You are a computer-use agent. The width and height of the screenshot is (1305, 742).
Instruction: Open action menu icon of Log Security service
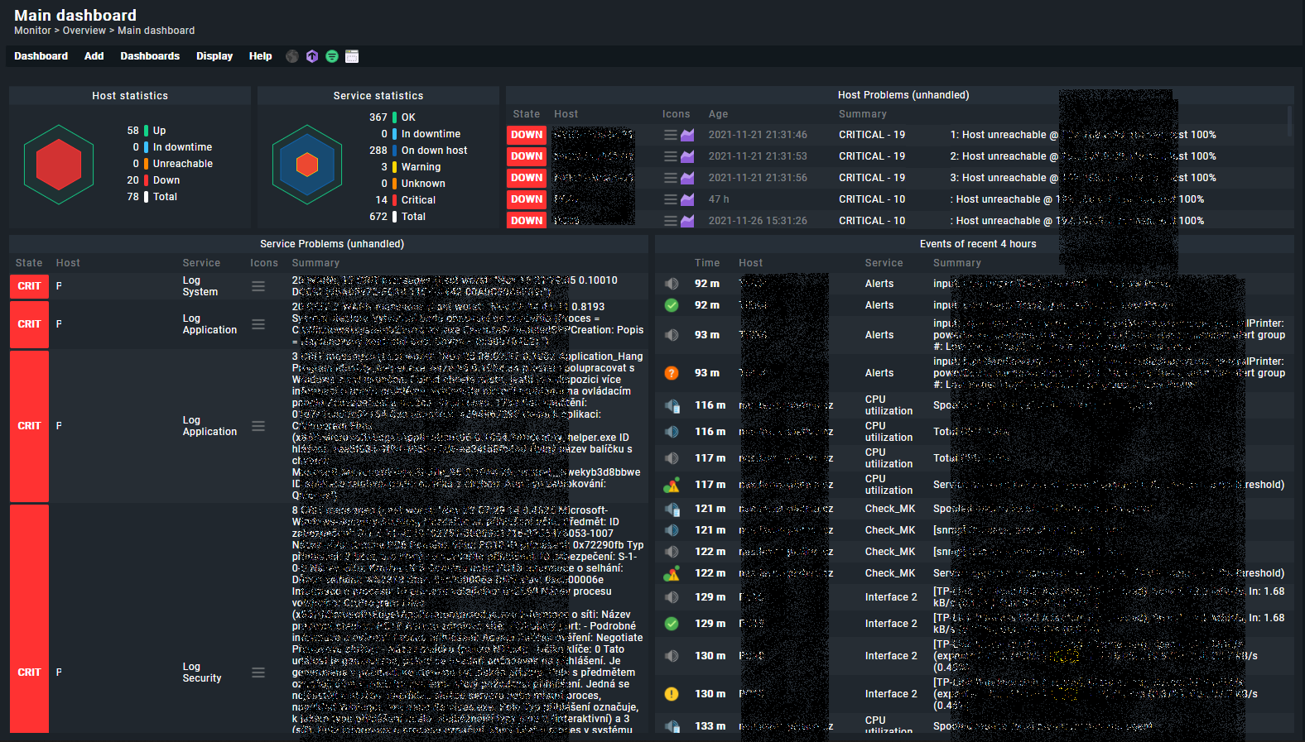pyautogui.click(x=258, y=673)
